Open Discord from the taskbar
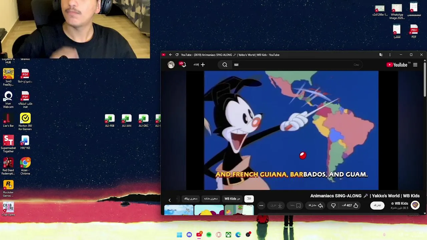Image resolution: width=427 pixels, height=240 pixels. coord(189,235)
